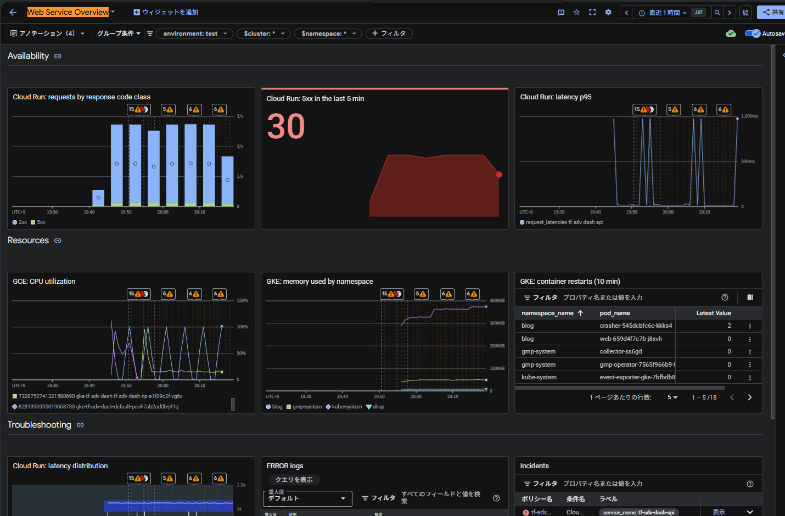
Task: Toggle 5xx series in requests legend
Action: (x=38, y=222)
